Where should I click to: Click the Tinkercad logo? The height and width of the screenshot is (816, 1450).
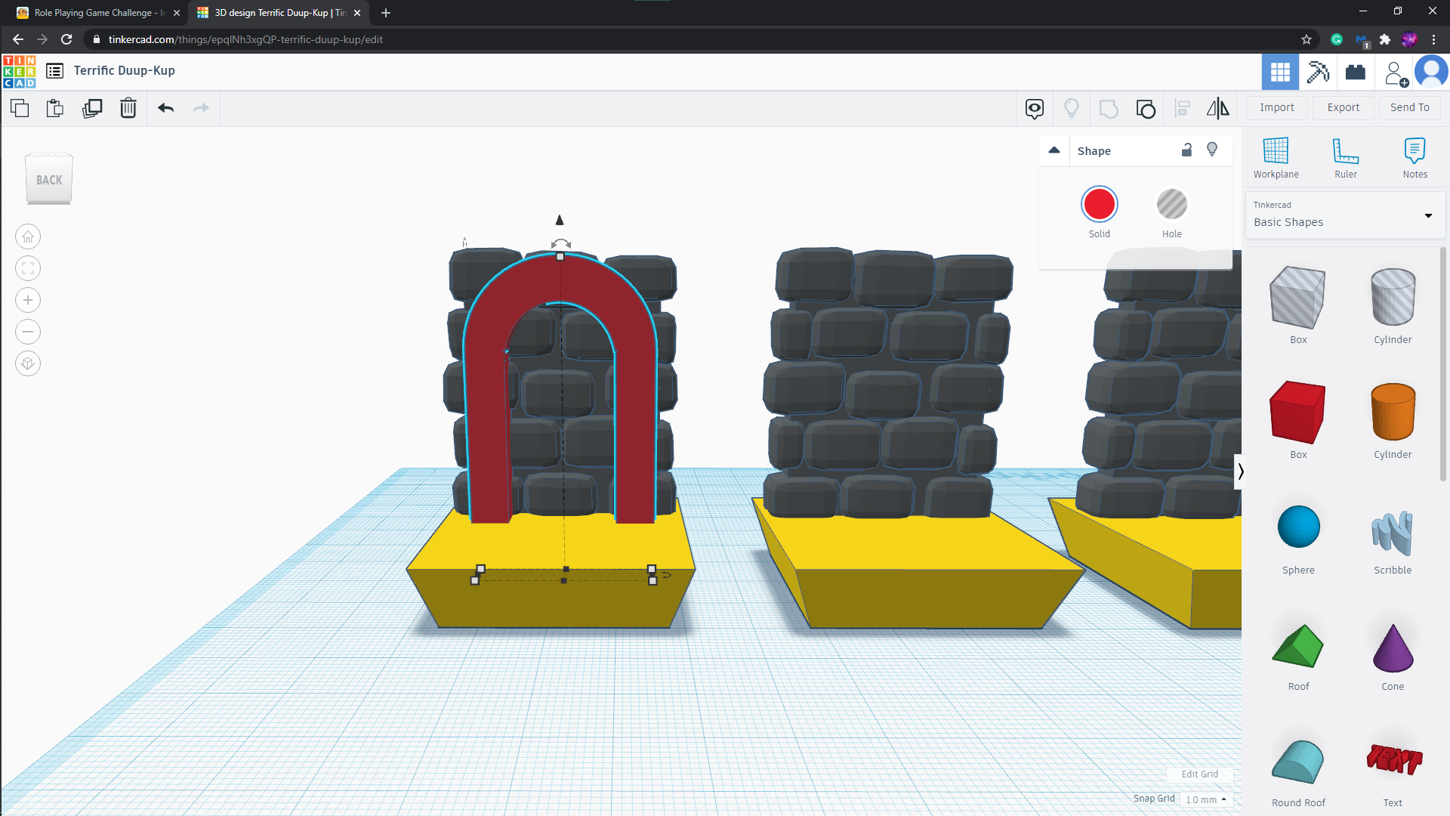[19, 71]
